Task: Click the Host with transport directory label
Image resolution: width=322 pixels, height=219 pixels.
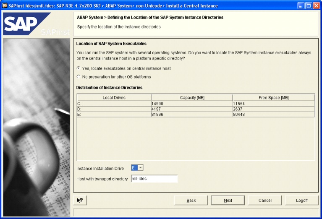Action: (x=102, y=179)
